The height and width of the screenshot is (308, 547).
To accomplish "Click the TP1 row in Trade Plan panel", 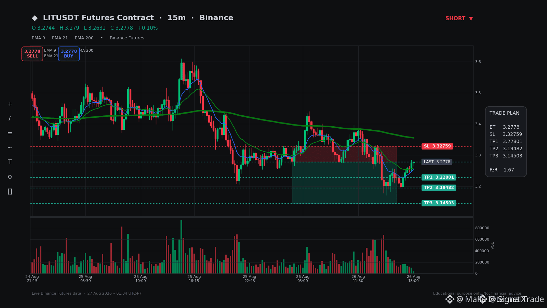I will [506, 142].
